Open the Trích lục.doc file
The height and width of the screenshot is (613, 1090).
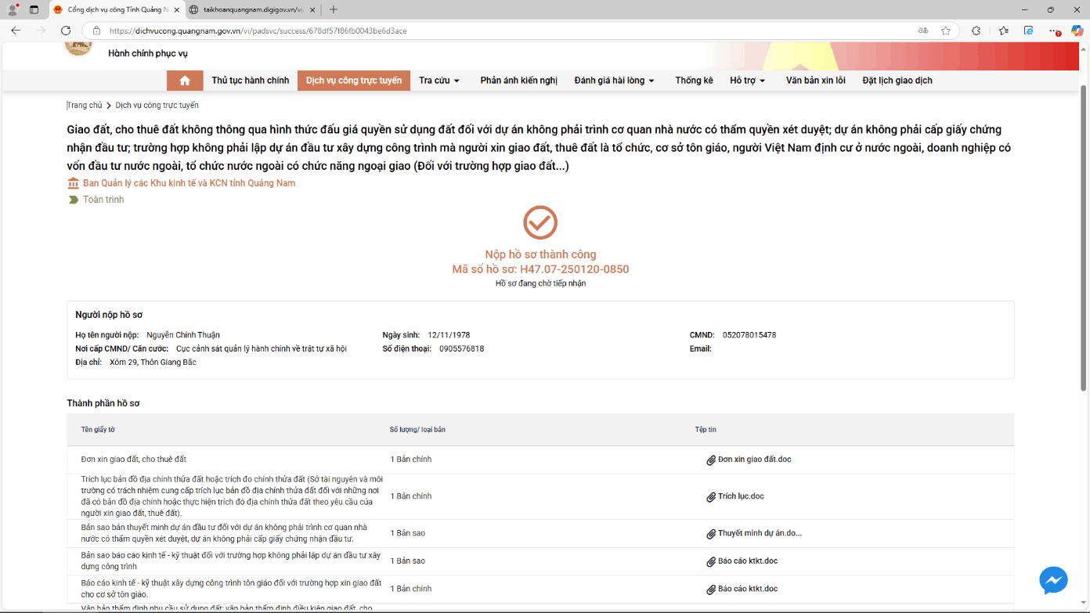740,496
